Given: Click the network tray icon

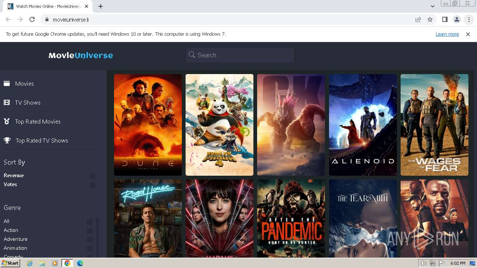Looking at the screenshot, I should (x=433, y=263).
